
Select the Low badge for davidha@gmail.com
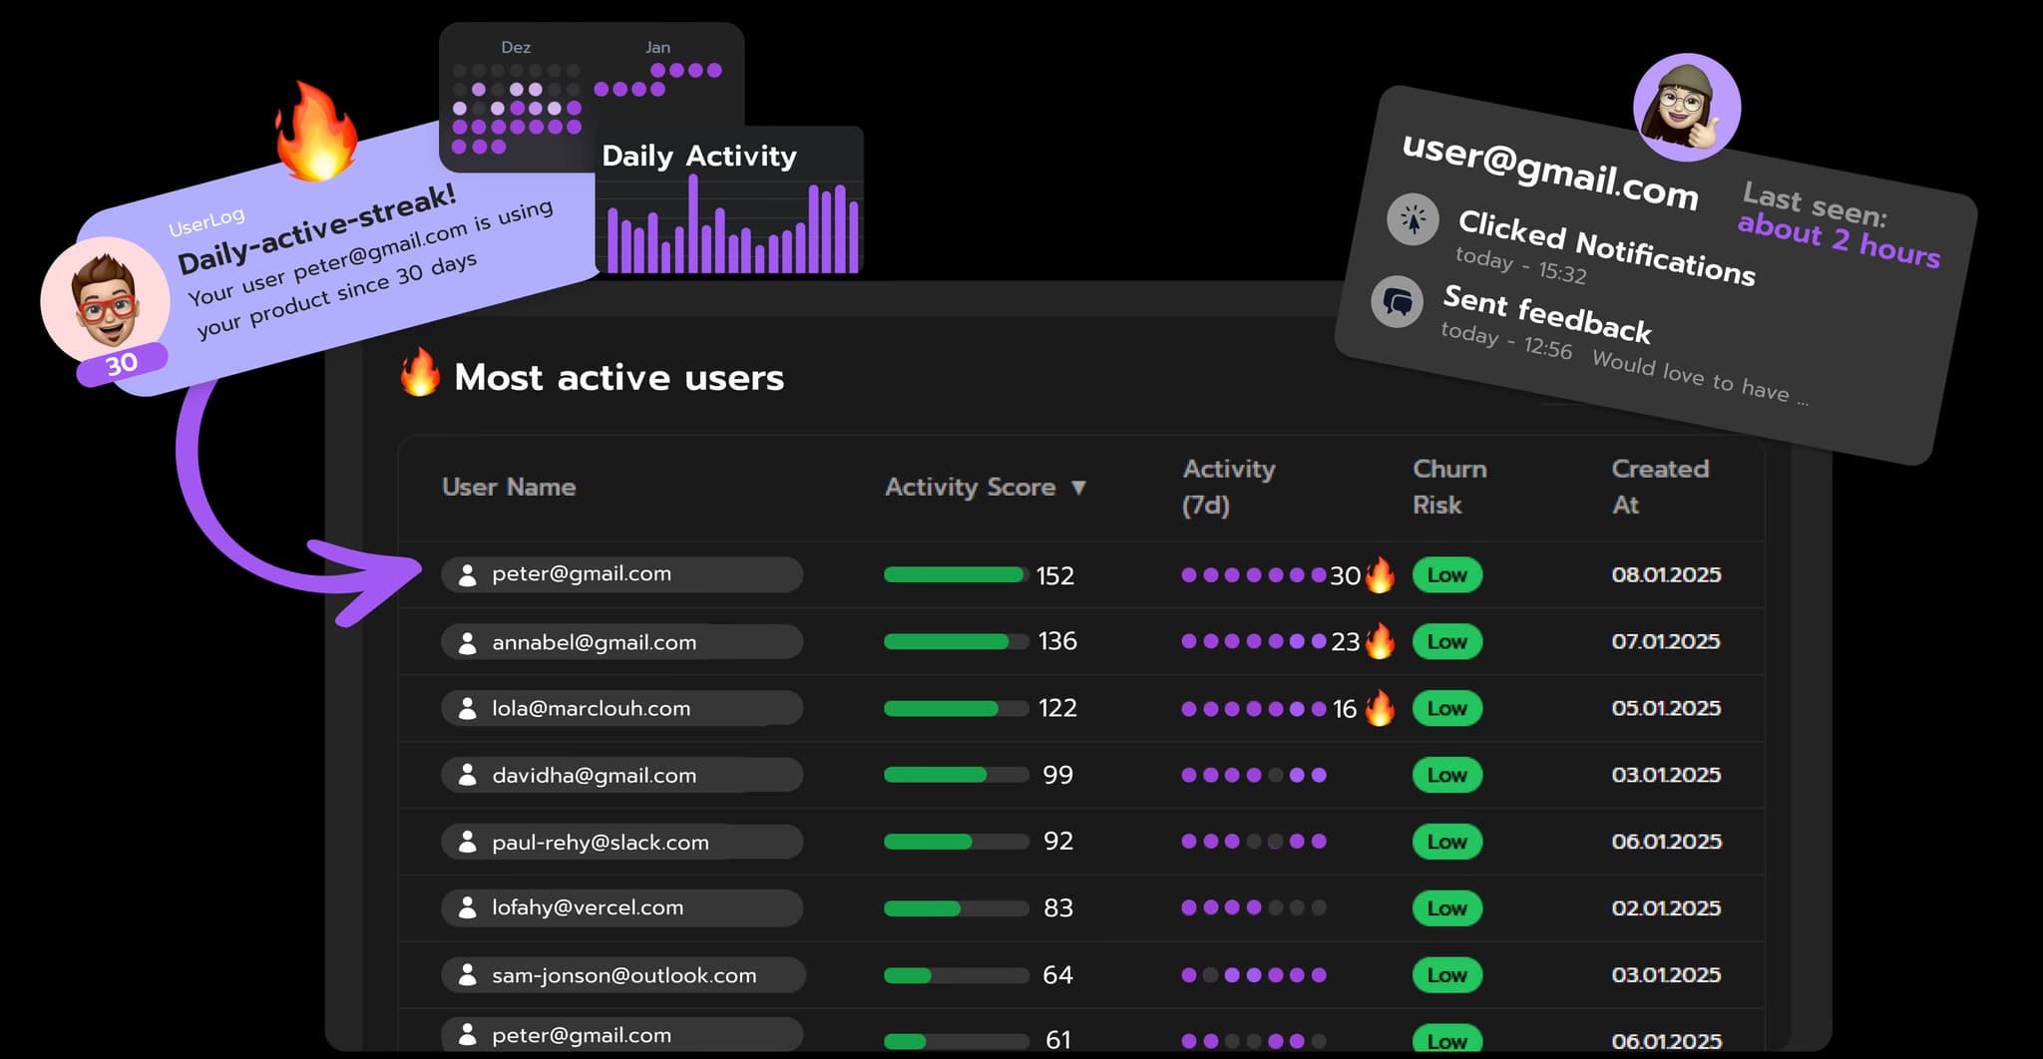[x=1446, y=775]
